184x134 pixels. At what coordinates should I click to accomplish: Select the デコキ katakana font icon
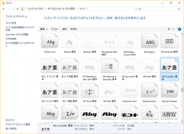(130, 112)
